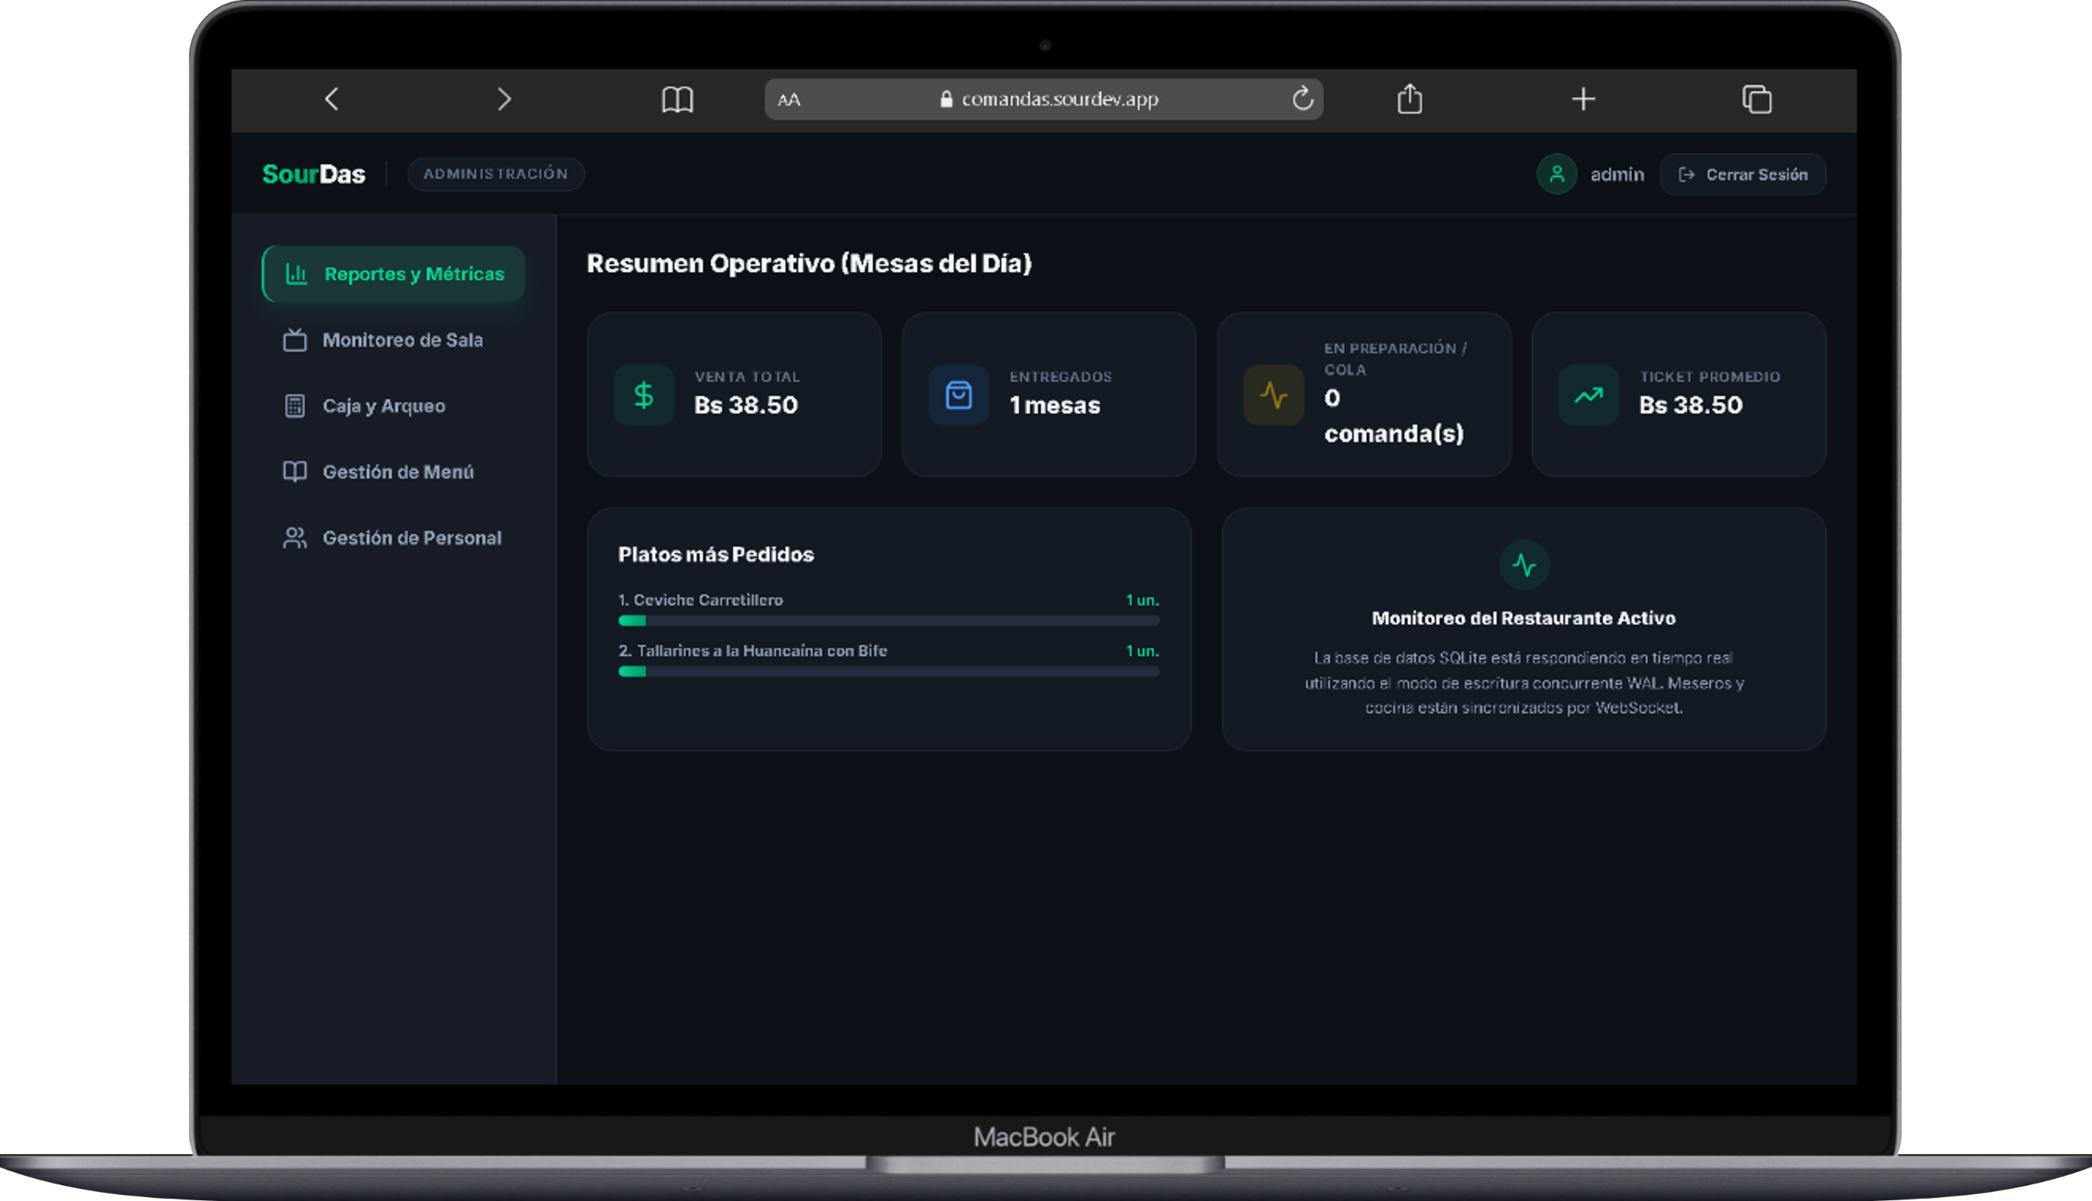Click the Ceviche Carretillero progress bar
The height and width of the screenshot is (1201, 2092).
(x=889, y=620)
